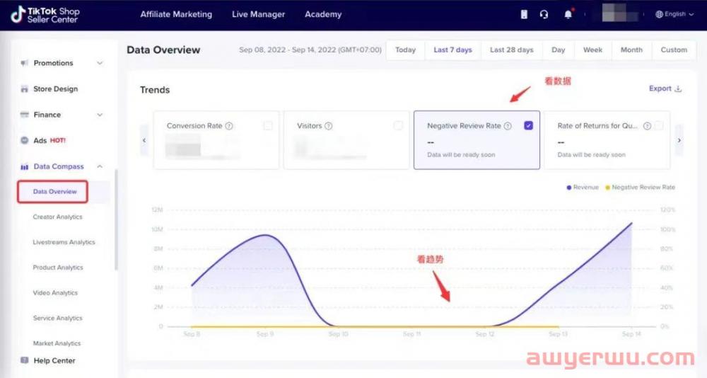Show previous metric cards with left arrow
The height and width of the screenshot is (378, 707).
click(x=144, y=140)
